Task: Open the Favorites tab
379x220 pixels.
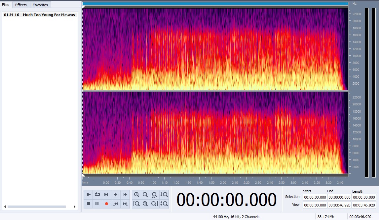Action: pos(40,5)
